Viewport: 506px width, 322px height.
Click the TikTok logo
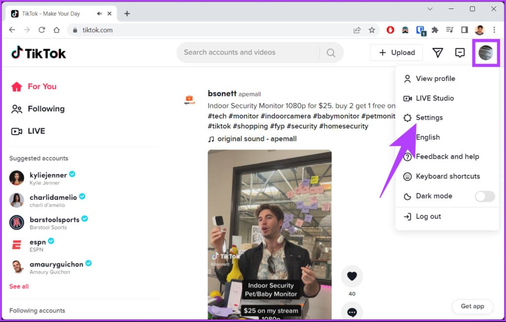pos(39,52)
